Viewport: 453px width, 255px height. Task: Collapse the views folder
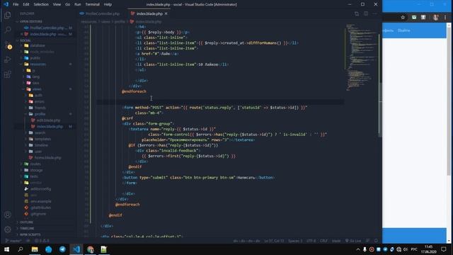(x=37, y=89)
